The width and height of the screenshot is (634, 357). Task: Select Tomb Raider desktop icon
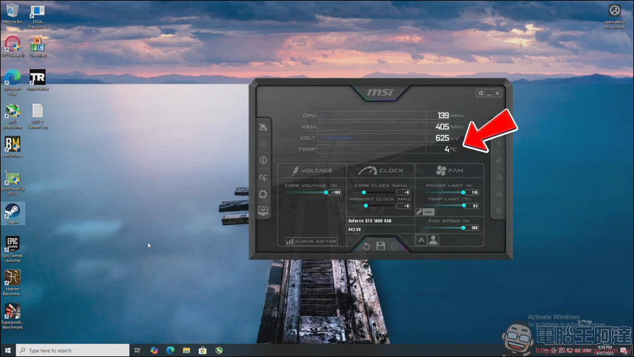(37, 80)
